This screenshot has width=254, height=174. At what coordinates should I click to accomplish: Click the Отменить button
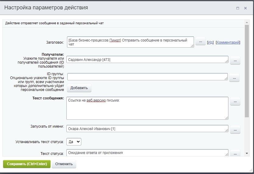click(x=64, y=164)
